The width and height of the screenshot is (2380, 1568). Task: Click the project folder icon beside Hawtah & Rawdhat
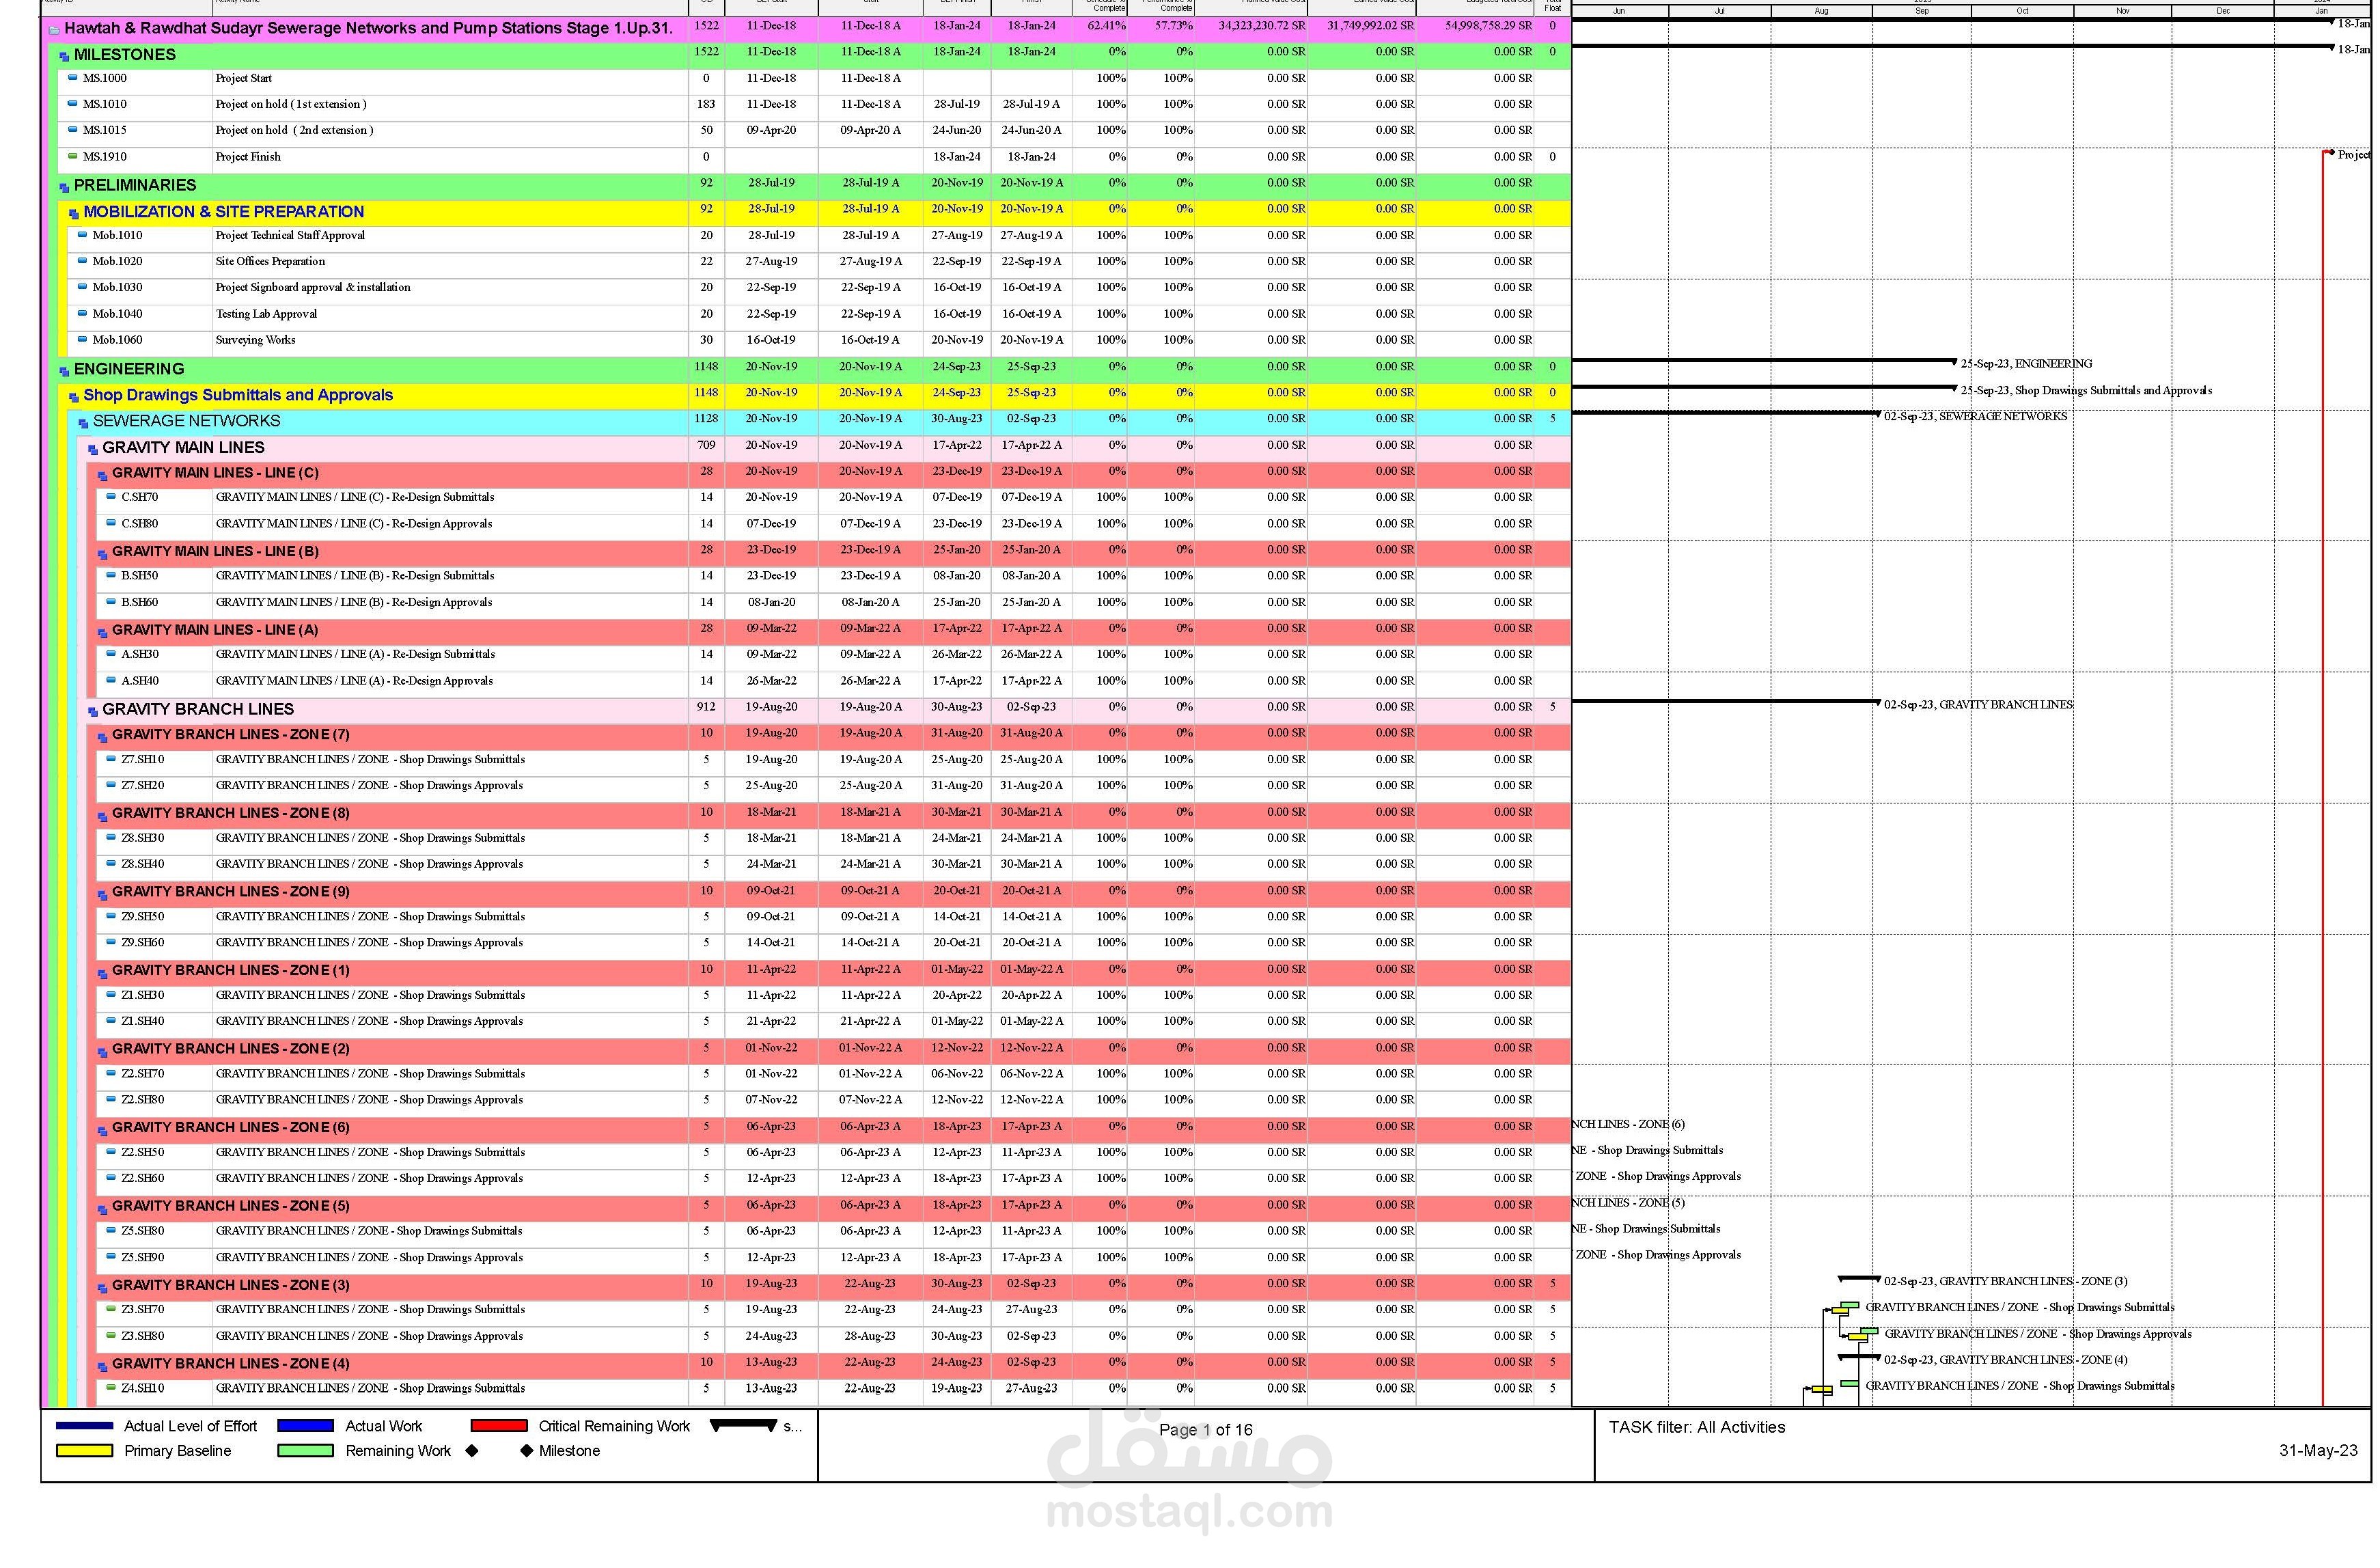(x=54, y=30)
